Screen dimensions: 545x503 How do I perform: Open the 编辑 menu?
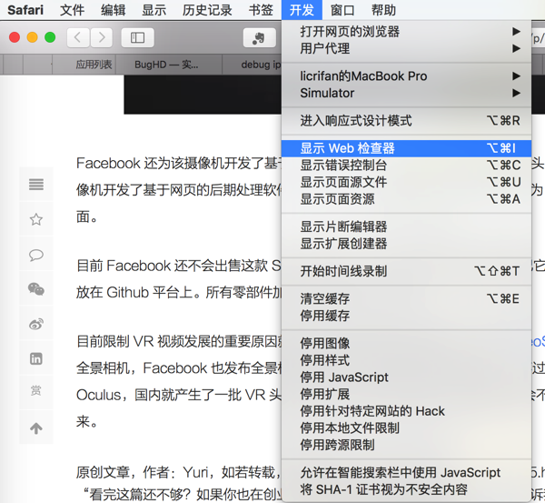114,10
